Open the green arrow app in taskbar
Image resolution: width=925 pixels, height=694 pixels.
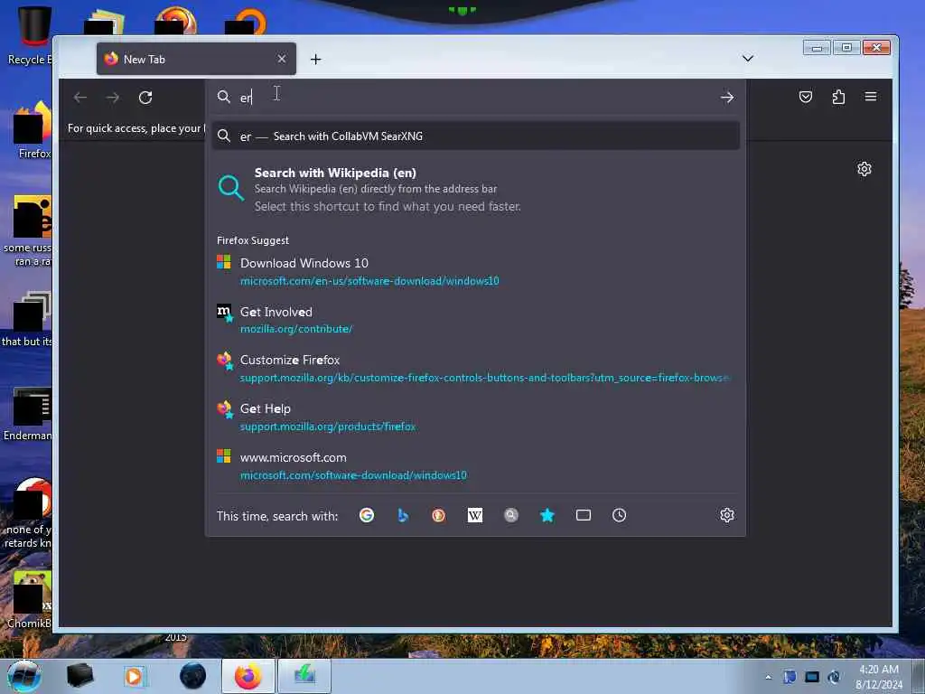304,676
